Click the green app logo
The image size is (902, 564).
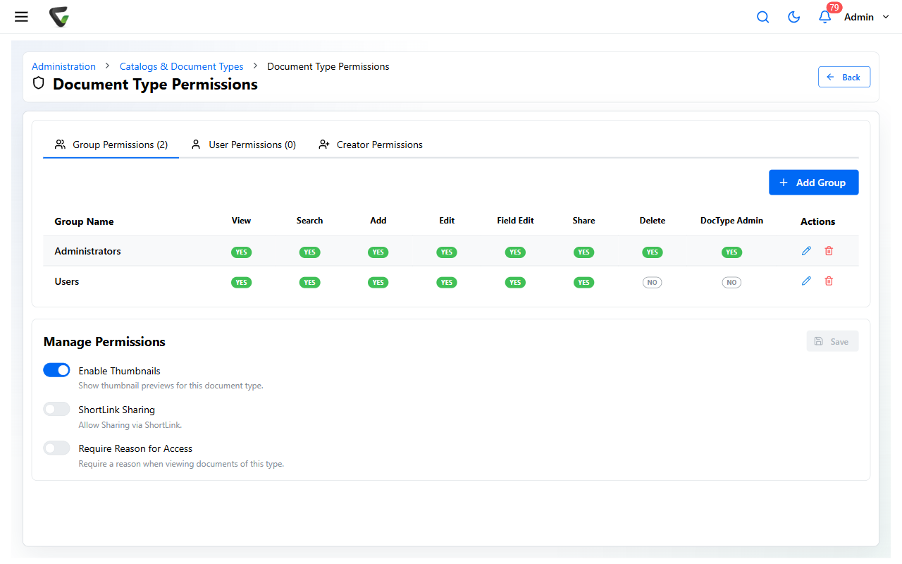(59, 17)
